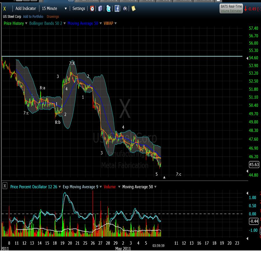The height and width of the screenshot is (256, 261).
Task: Click the BATS Real-Time button
Action: [x=231, y=8]
